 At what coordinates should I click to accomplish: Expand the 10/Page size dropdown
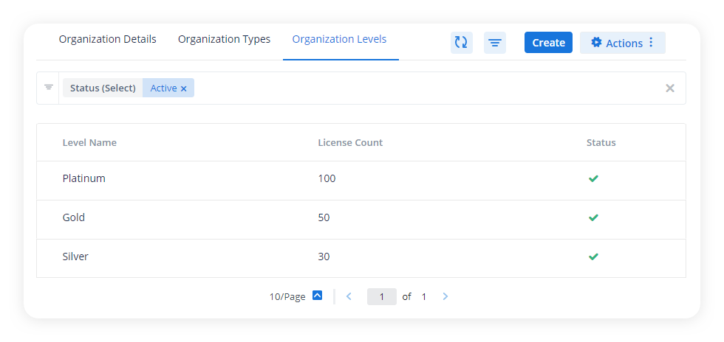[317, 296]
